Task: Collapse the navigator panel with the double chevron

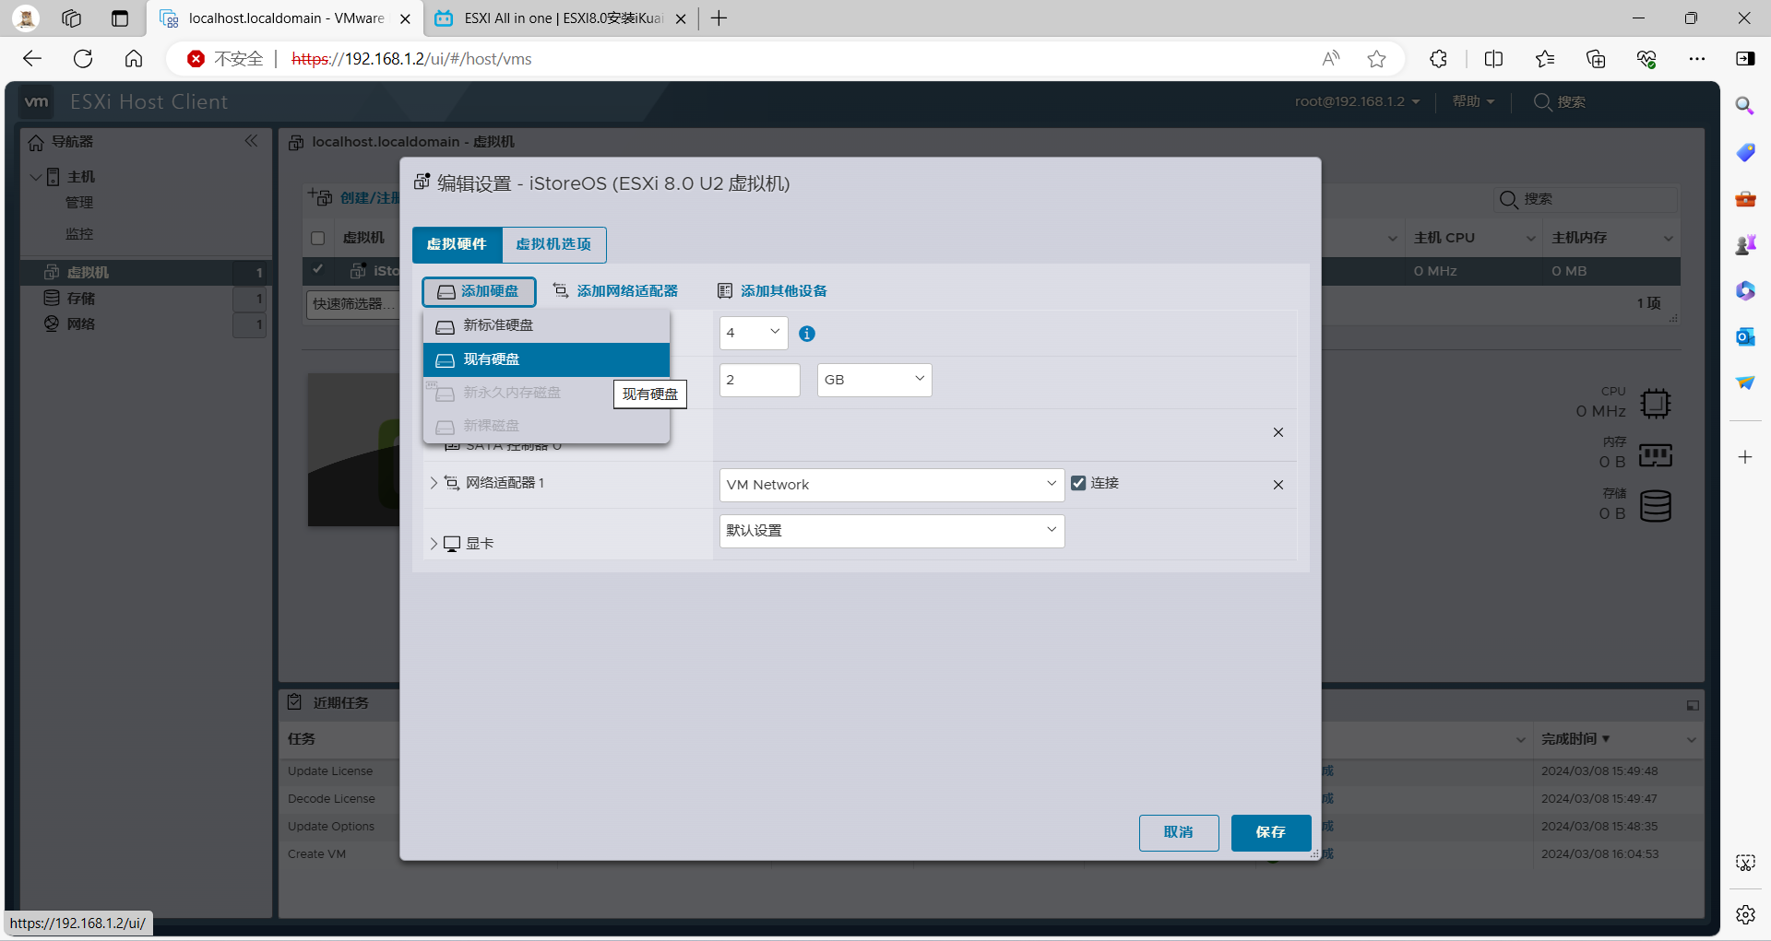Action: click(x=251, y=141)
